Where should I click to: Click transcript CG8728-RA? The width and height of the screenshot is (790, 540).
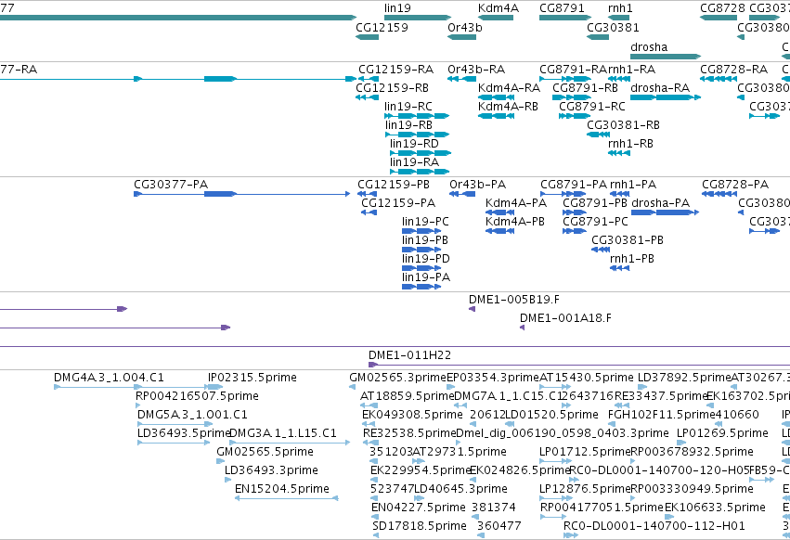(x=719, y=79)
